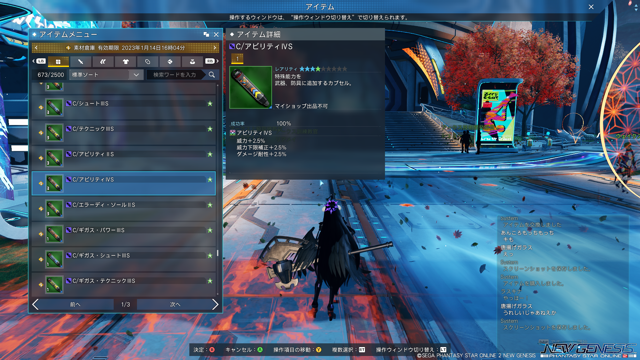Select the tag consumables category tab
Screen dimensions: 640x360
[x=148, y=61]
